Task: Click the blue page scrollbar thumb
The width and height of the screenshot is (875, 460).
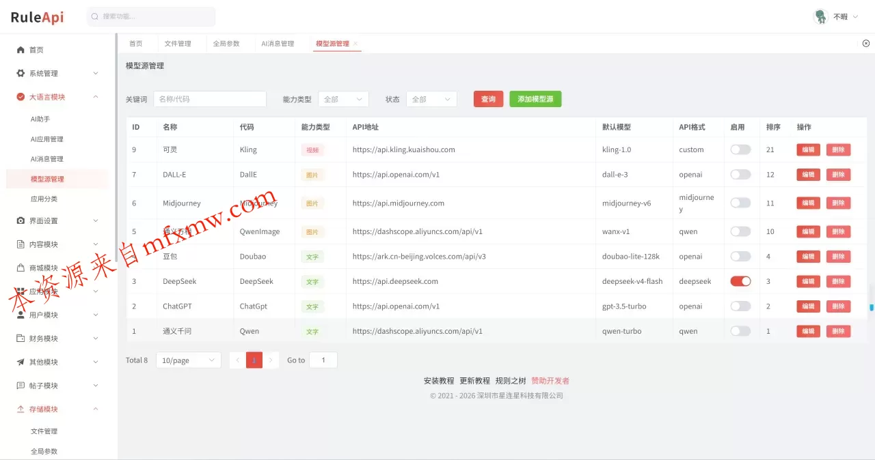Action: [872, 307]
